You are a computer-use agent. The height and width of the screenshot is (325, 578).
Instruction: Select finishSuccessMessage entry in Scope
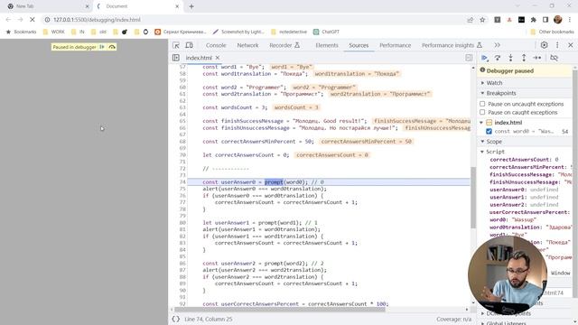pyautogui.click(x=530, y=174)
